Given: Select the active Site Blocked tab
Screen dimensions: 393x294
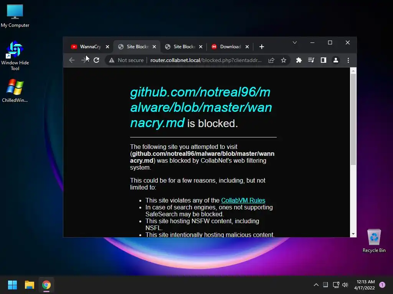Looking at the screenshot, I should pyautogui.click(x=134, y=47).
